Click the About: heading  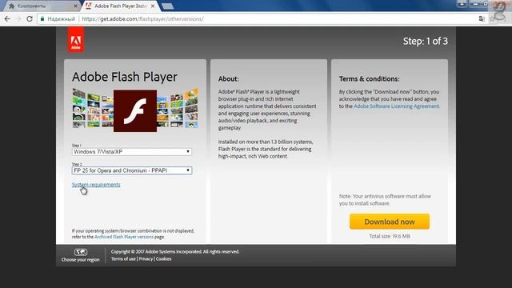229,79
